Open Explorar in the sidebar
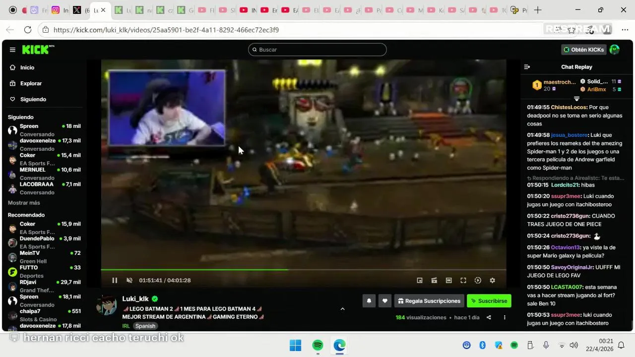Screen dimensions: 635x357 [31, 83]
